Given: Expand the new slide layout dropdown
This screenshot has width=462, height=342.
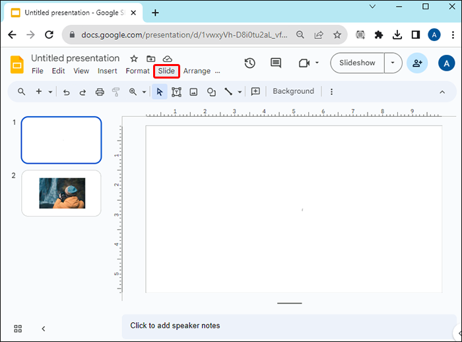Looking at the screenshot, I should coord(50,92).
